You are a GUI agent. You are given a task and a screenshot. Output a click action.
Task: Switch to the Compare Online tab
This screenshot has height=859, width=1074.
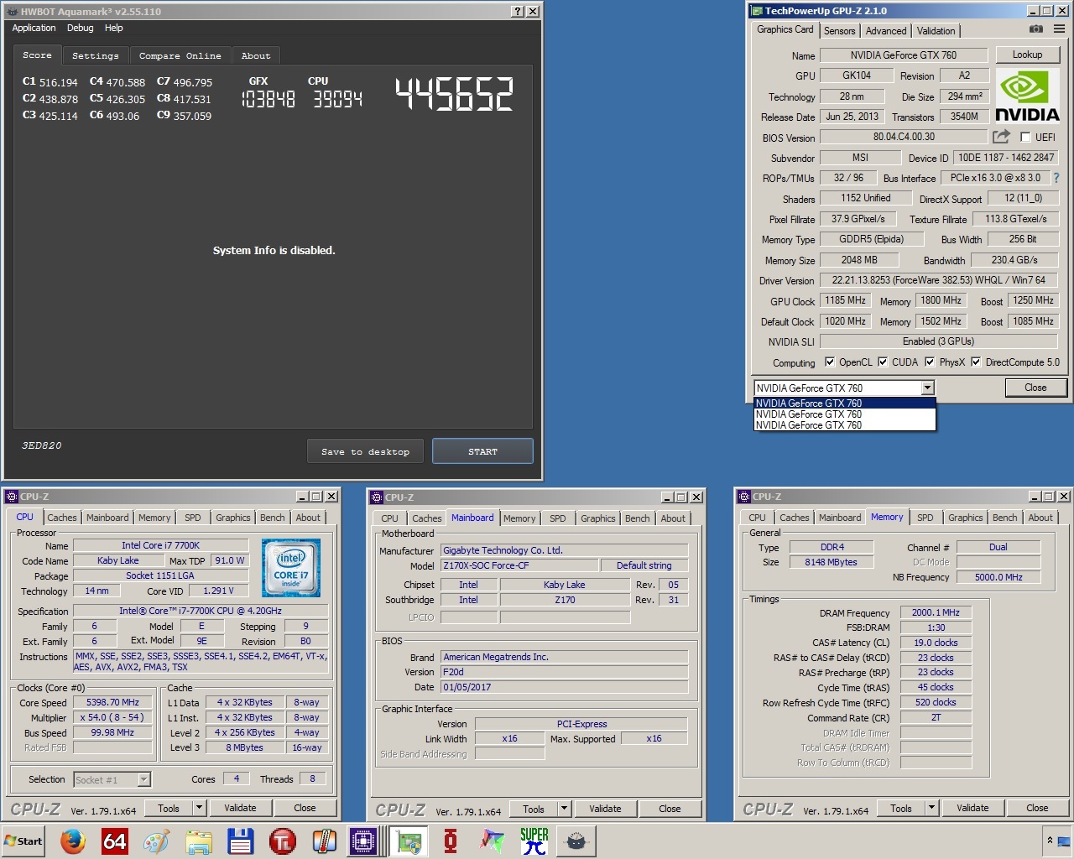180,55
